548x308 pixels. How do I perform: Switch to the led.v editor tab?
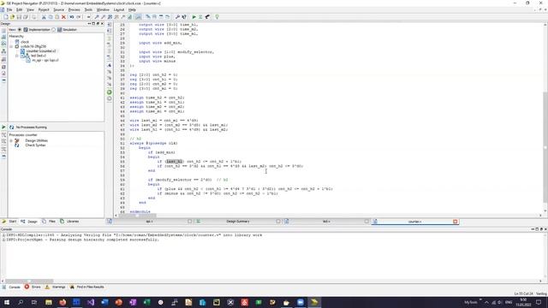click(326, 222)
